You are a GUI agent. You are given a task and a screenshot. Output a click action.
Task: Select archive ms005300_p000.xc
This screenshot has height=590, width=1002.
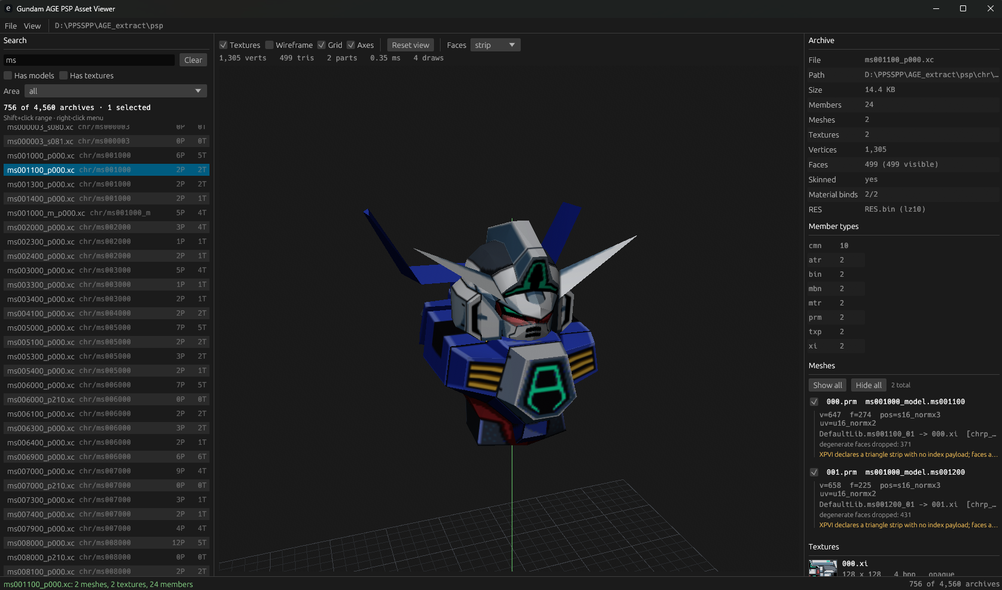pos(107,356)
